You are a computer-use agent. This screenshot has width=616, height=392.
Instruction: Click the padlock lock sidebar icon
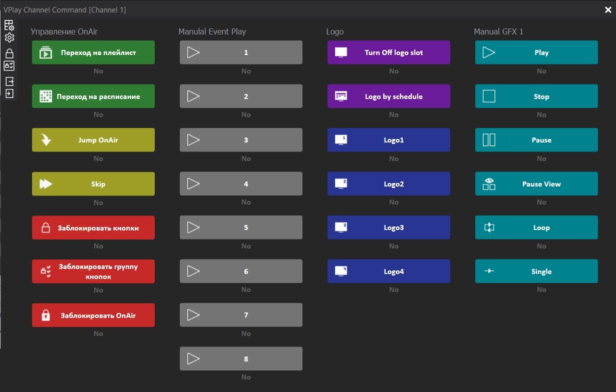click(x=9, y=53)
